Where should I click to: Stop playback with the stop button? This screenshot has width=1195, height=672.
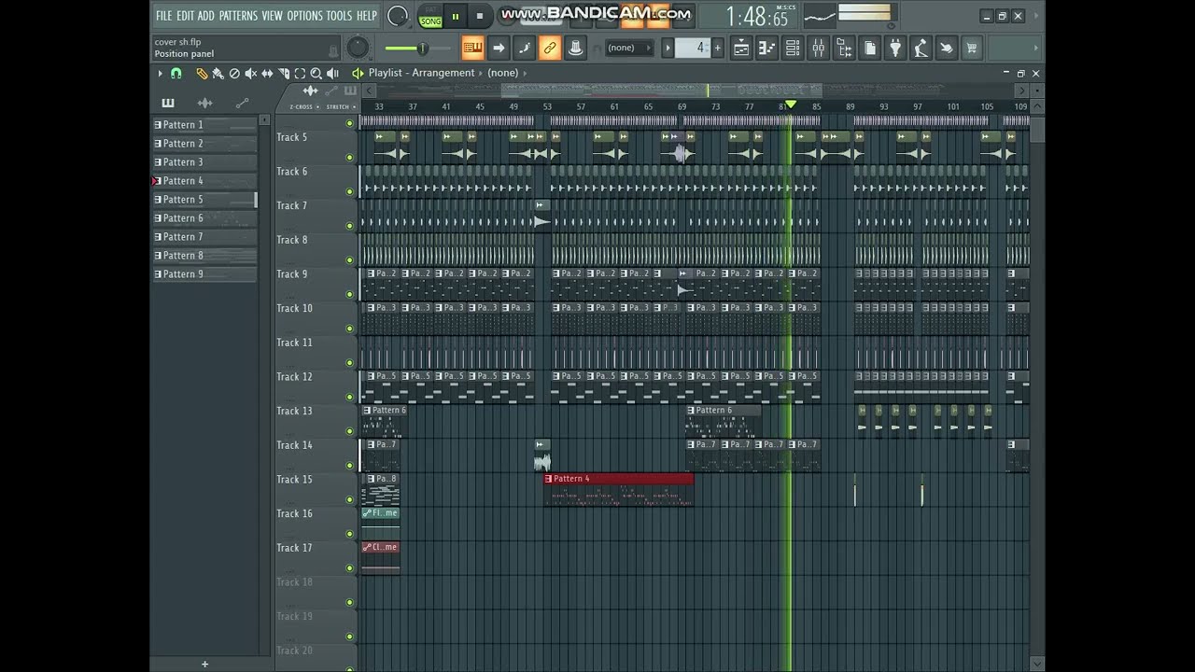[x=480, y=16]
